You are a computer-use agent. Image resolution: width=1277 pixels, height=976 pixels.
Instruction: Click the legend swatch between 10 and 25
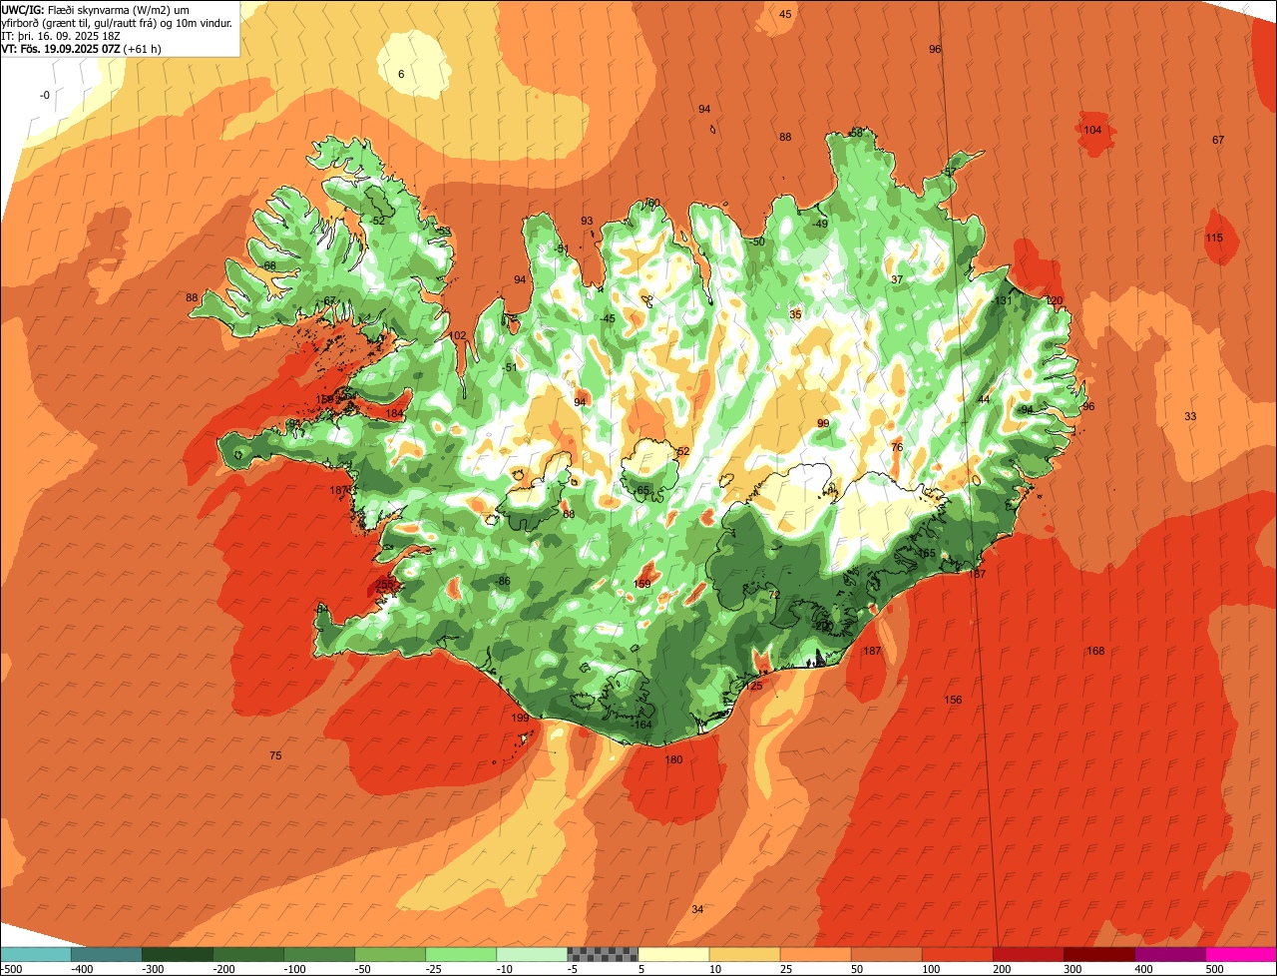[744, 954]
